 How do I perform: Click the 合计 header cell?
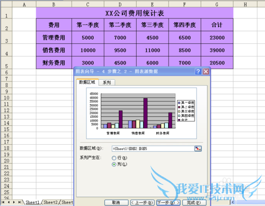[x=217, y=25]
